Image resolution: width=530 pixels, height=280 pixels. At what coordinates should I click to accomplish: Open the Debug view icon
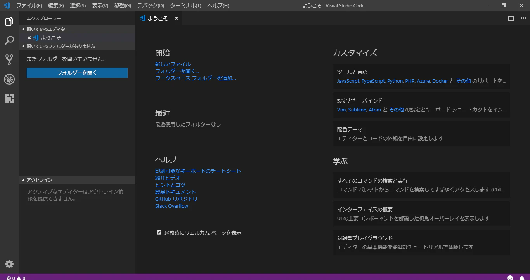(9, 79)
